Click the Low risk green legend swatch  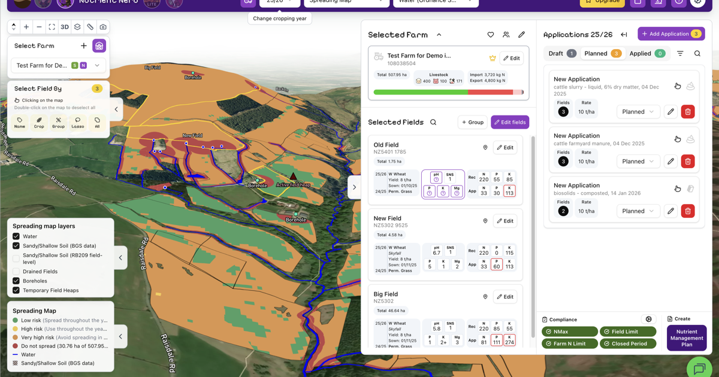click(16, 320)
